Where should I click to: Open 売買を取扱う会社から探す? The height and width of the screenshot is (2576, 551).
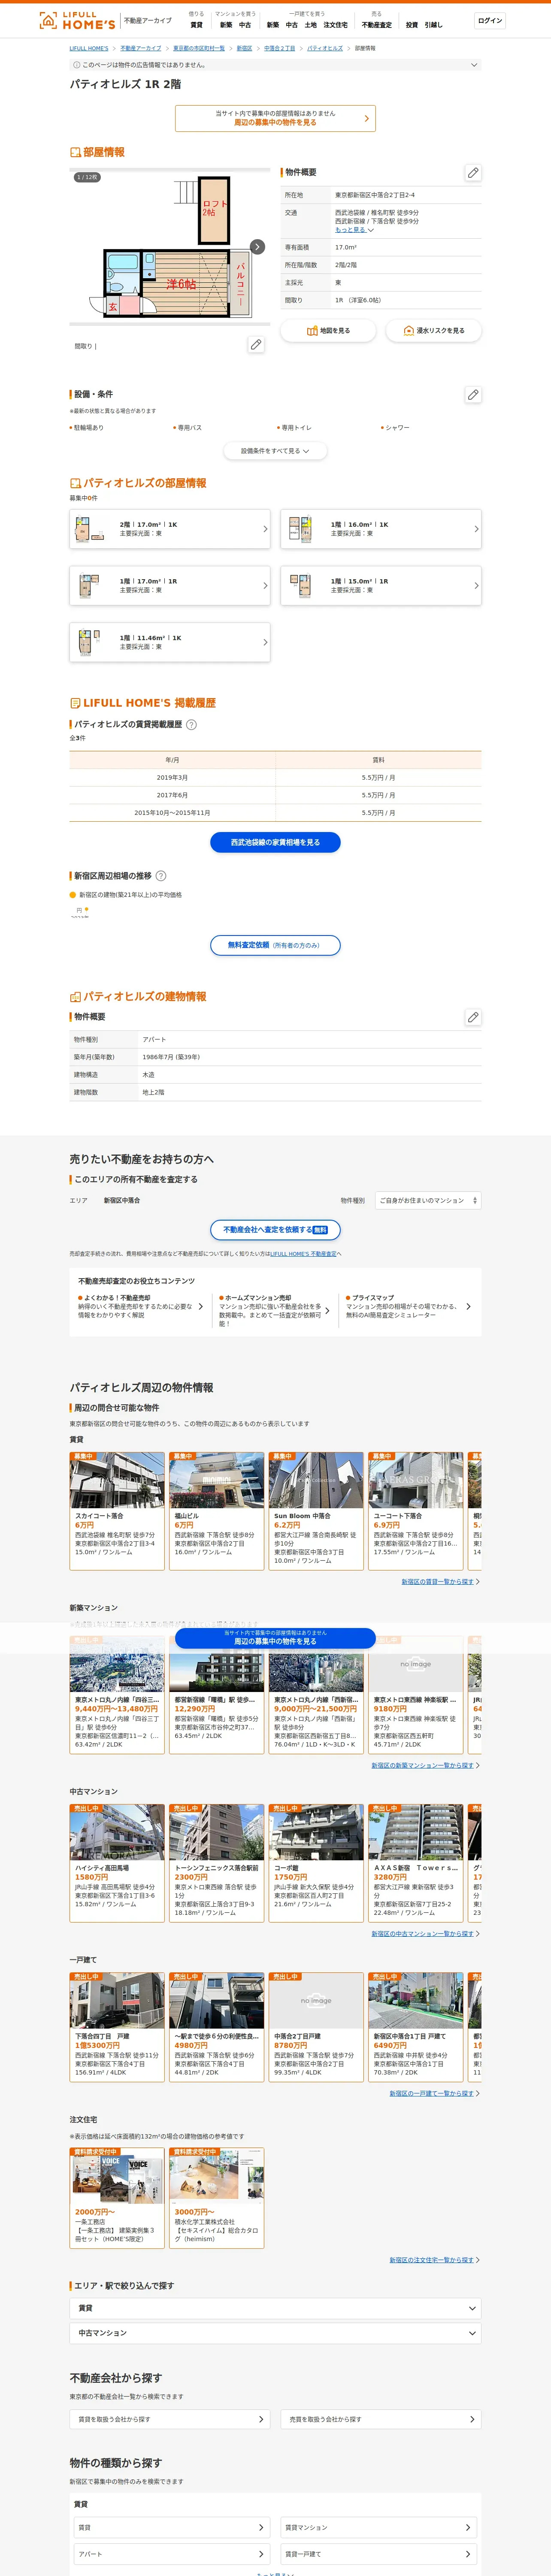(381, 2419)
